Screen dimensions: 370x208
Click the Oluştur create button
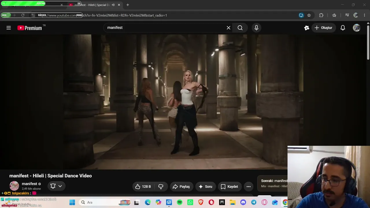[323, 28]
